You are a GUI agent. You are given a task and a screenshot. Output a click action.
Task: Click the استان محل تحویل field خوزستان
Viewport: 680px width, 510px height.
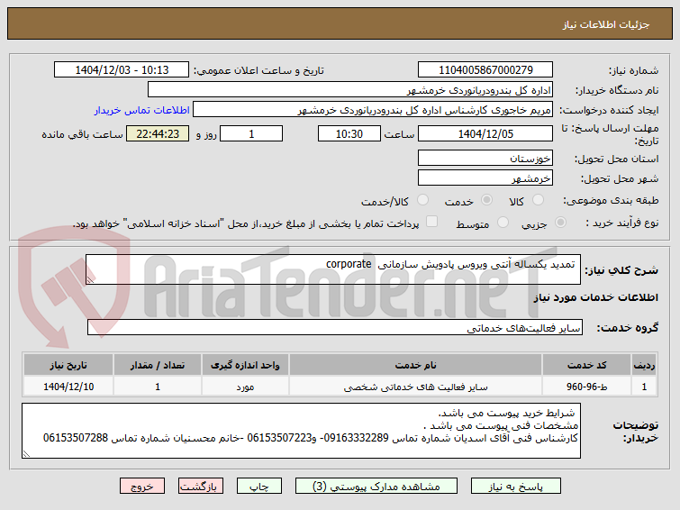pyautogui.click(x=485, y=159)
